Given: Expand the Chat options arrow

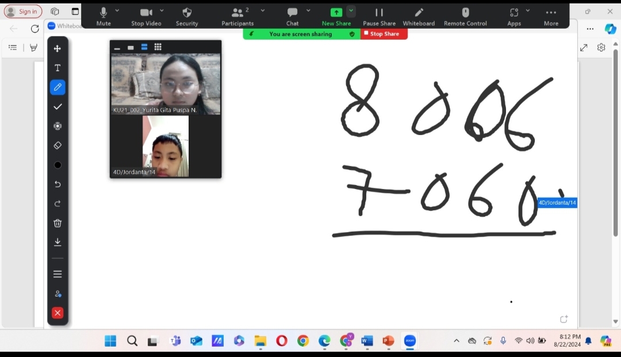Looking at the screenshot, I should [x=308, y=11].
